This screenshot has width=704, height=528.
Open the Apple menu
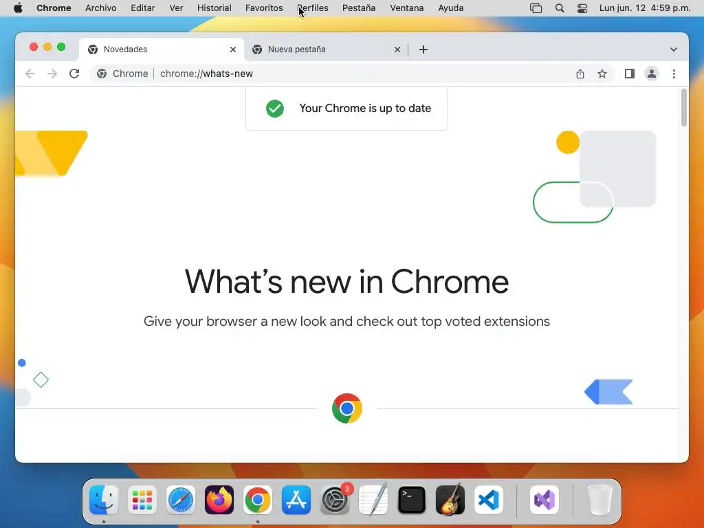[x=18, y=8]
